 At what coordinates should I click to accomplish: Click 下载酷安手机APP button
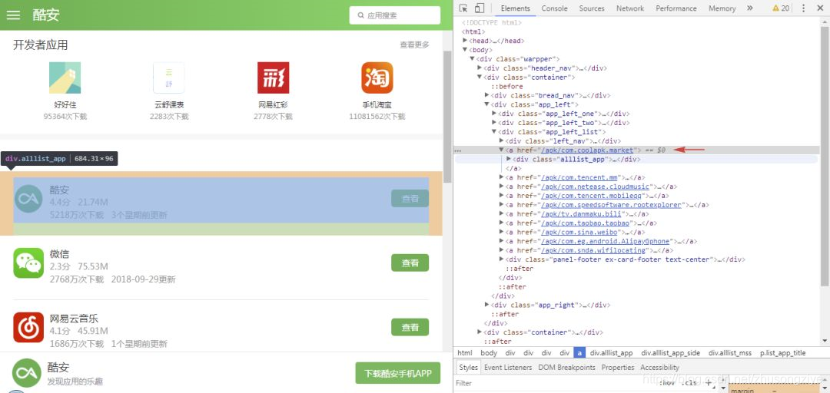click(x=398, y=374)
